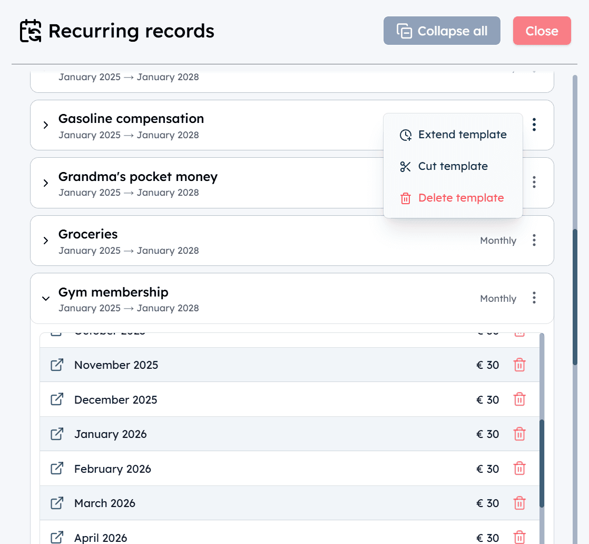589x544 pixels.
Task: Click the clock icon beside Extend template
Action: tap(405, 135)
